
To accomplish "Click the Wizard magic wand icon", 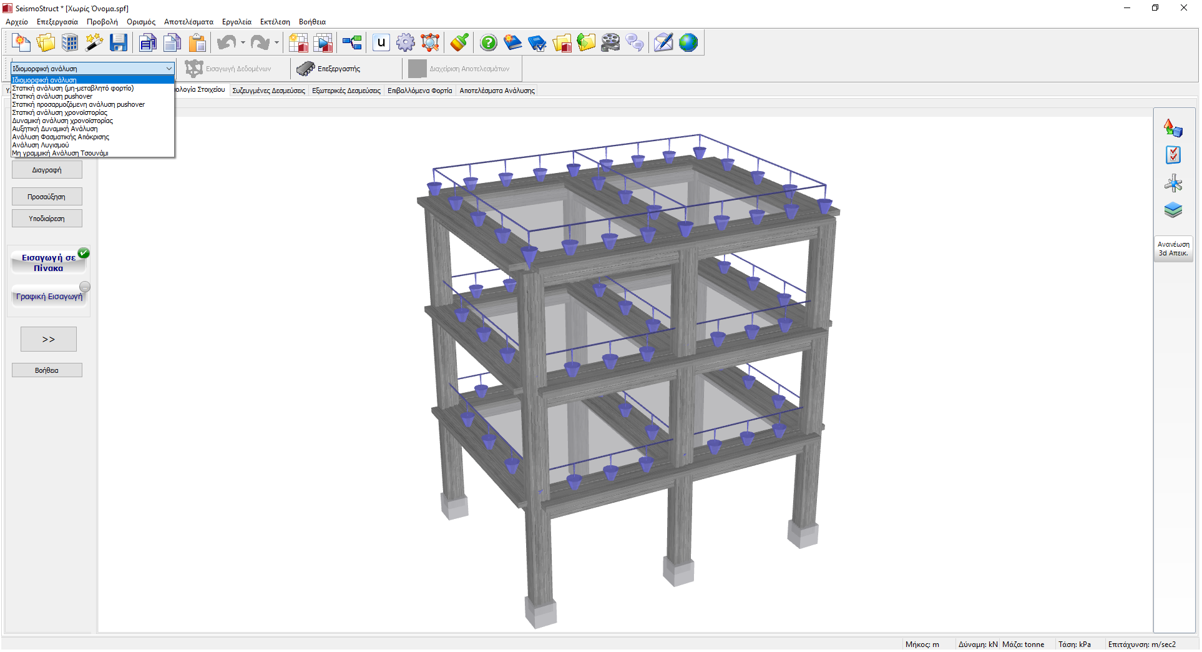I will [94, 42].
